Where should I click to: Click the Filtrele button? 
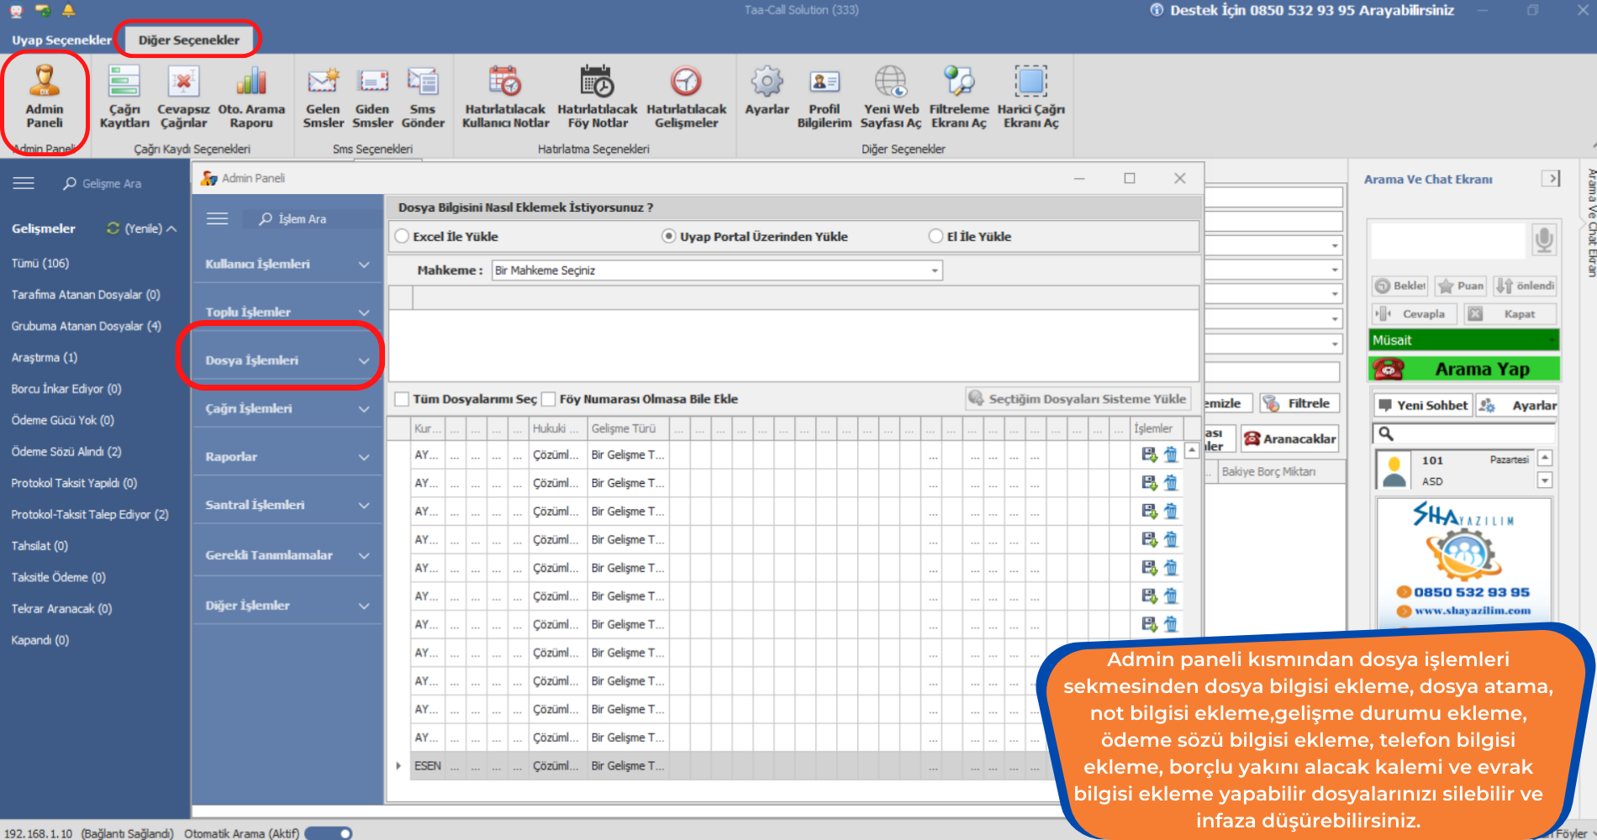pos(1299,403)
